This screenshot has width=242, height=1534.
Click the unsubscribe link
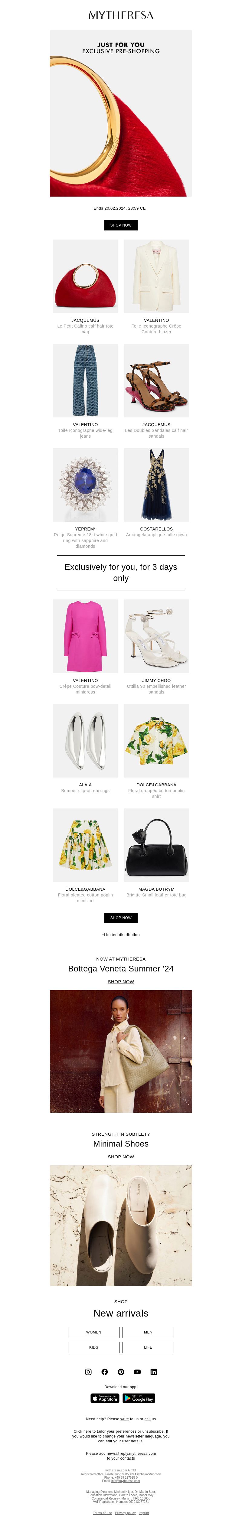tap(152, 1431)
